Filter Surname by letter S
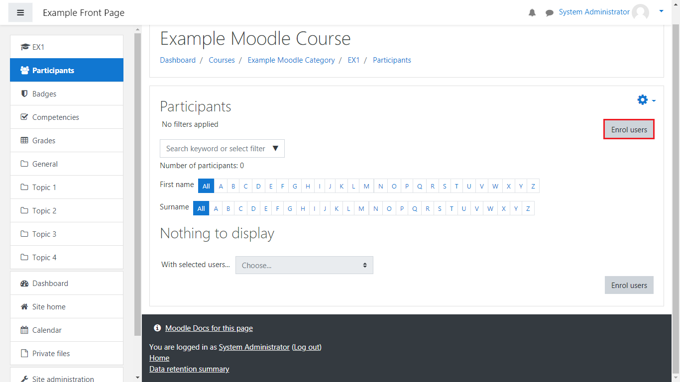Viewport: 680px width, 382px height. pos(440,208)
